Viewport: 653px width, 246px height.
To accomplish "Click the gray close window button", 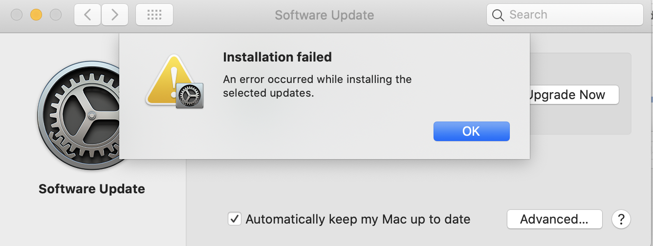I will pyautogui.click(x=17, y=15).
